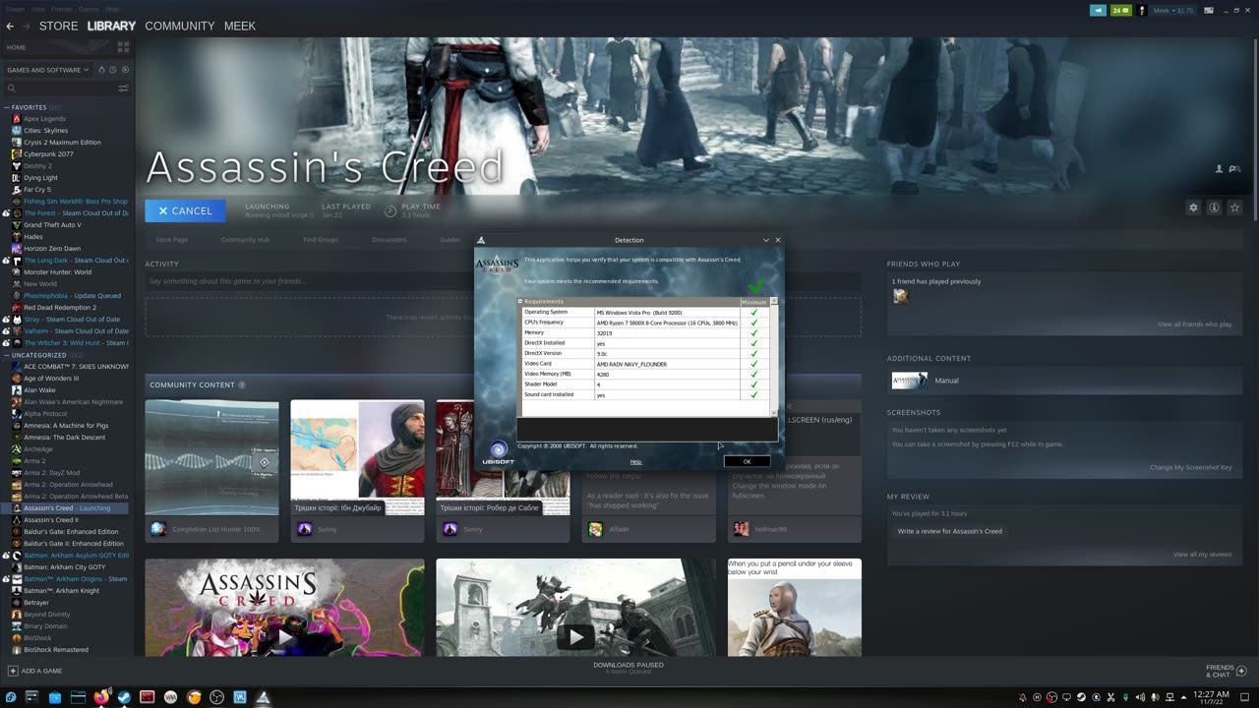Select Assassin's Creed II in the sidebar
This screenshot has height=708, width=1259.
pyautogui.click(x=50, y=520)
